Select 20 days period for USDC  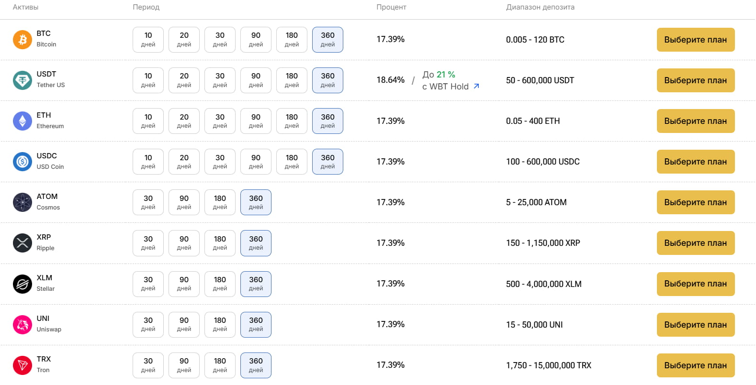[184, 162]
